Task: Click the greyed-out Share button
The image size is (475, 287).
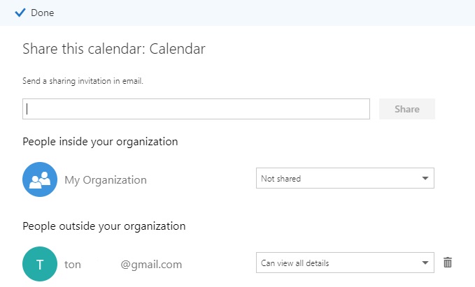Action: (x=407, y=109)
